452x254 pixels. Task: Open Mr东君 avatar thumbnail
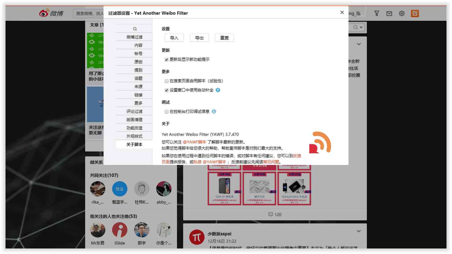98,230
